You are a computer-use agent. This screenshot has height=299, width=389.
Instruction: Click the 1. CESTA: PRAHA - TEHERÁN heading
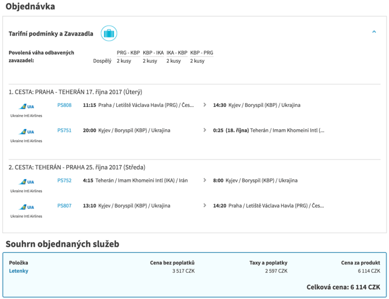click(x=75, y=92)
